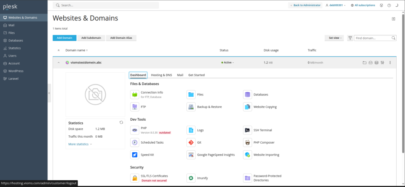Image resolution: width=405 pixels, height=187 pixels.
Task: Open the viomstestdomein.abc domain link
Action: 86,63
